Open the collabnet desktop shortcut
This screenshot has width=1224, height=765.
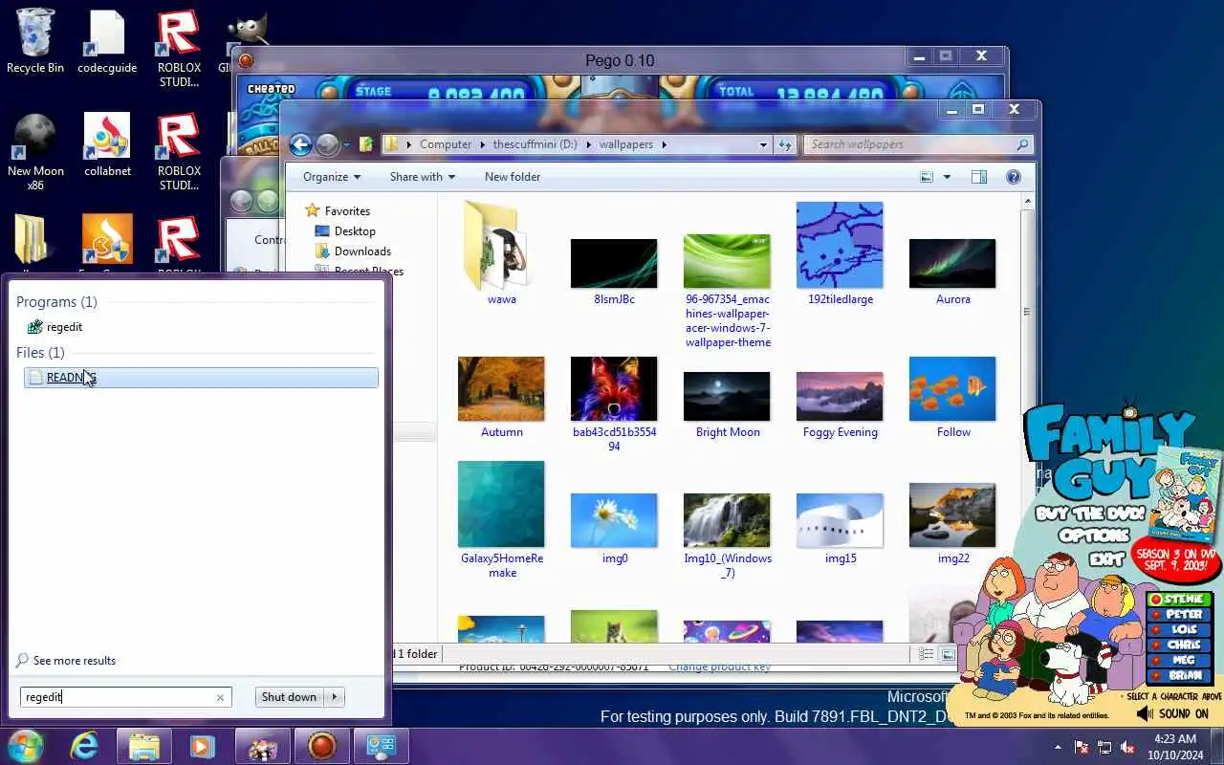click(x=107, y=144)
